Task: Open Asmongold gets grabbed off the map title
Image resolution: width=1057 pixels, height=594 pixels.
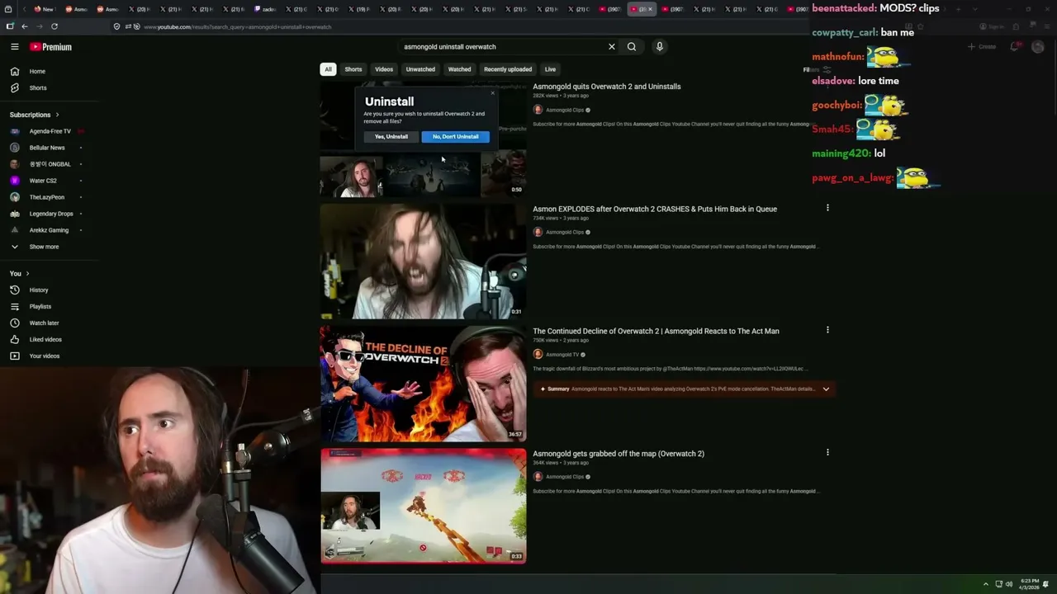Action: point(619,453)
